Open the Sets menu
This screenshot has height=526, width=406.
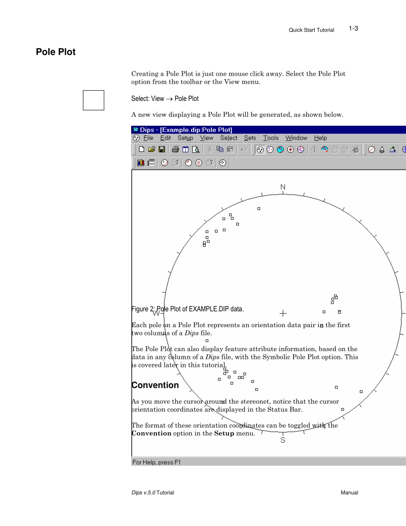(250, 138)
